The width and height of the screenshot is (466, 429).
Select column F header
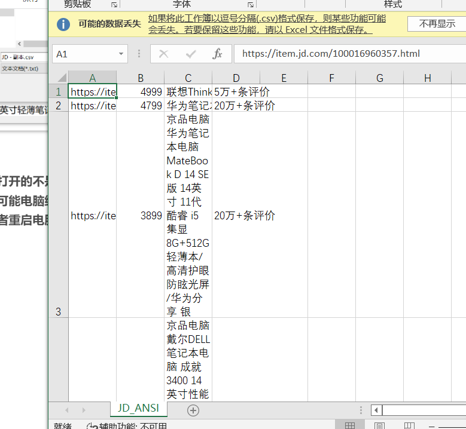331,78
